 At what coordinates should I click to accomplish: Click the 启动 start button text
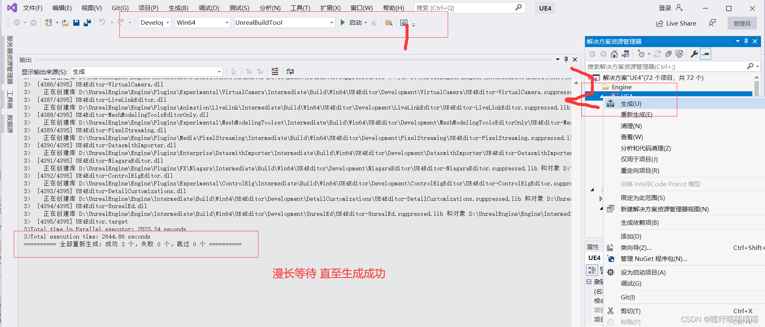(x=355, y=23)
